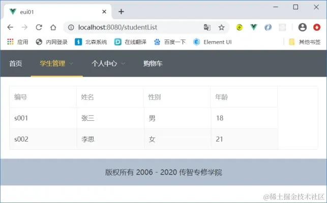
Task: Open the 其他书签 folder
Action: point(305,42)
